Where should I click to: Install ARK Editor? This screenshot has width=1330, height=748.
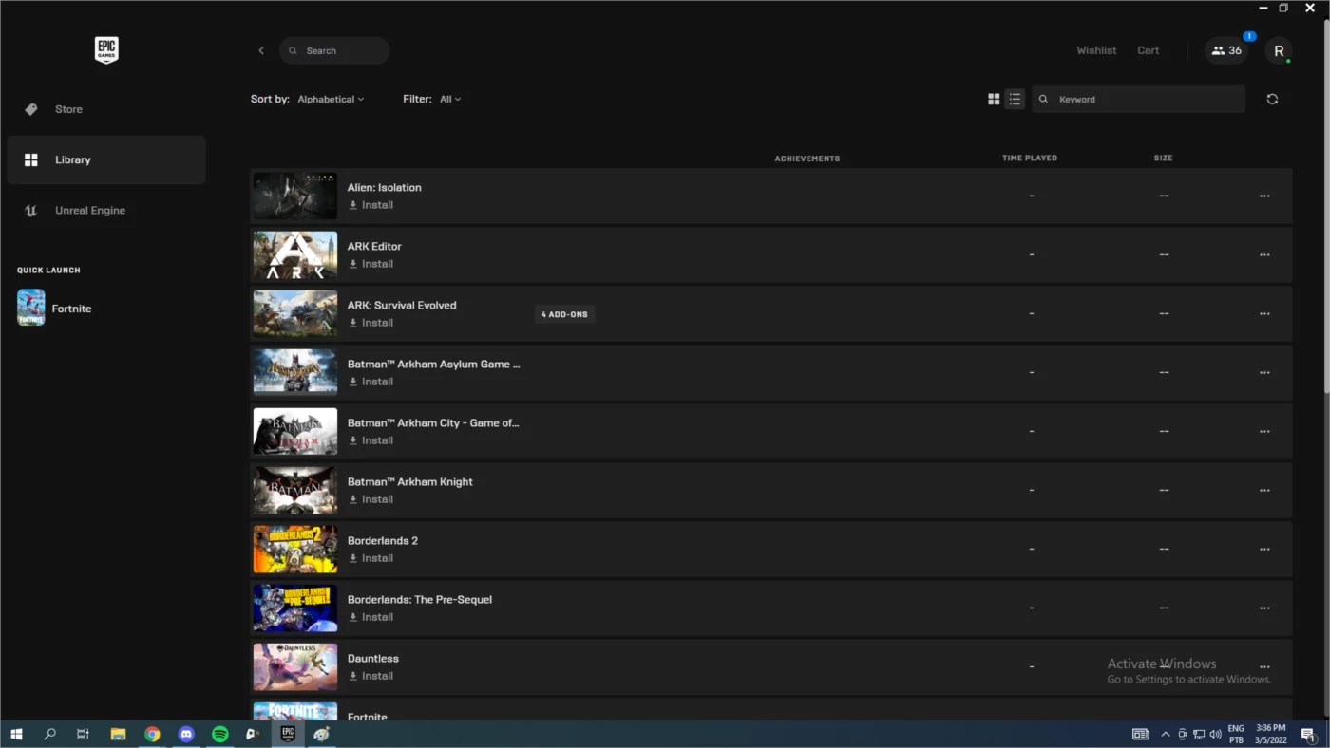370,264
